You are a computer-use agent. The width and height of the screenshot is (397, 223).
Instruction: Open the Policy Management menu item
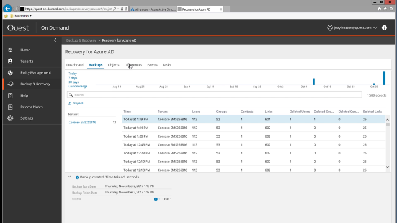point(36,73)
